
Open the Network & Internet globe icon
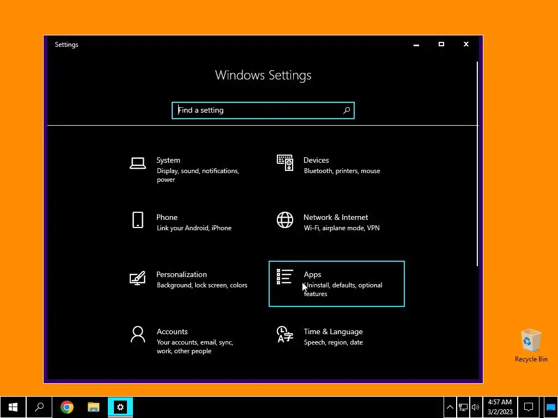pyautogui.click(x=285, y=220)
